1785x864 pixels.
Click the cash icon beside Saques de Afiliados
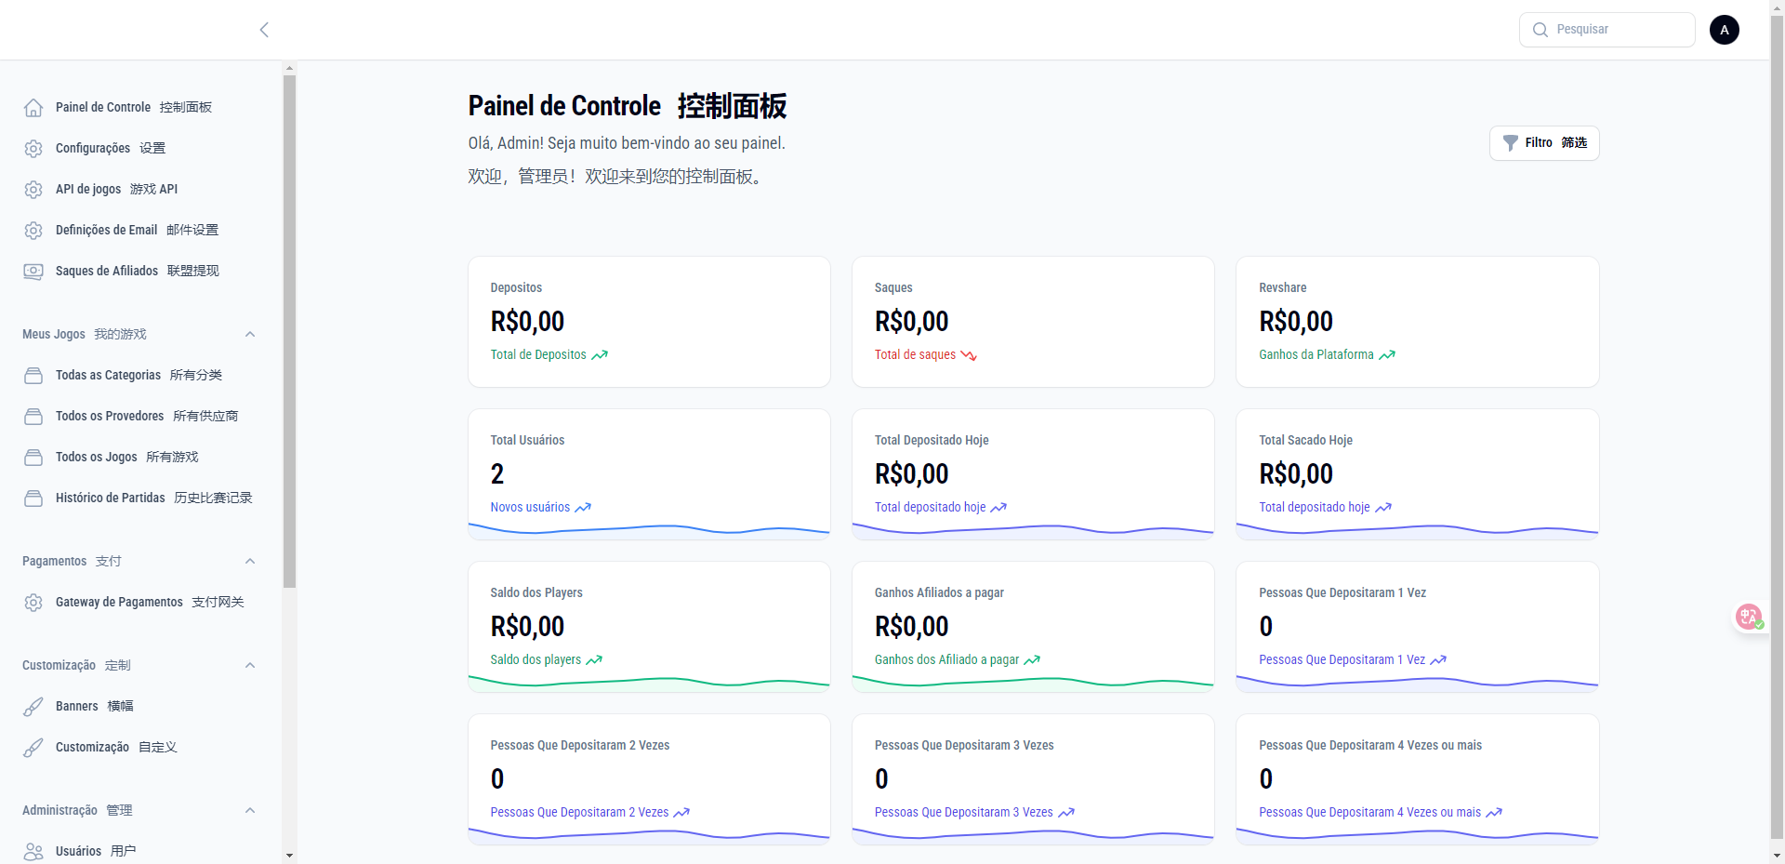[x=33, y=272]
